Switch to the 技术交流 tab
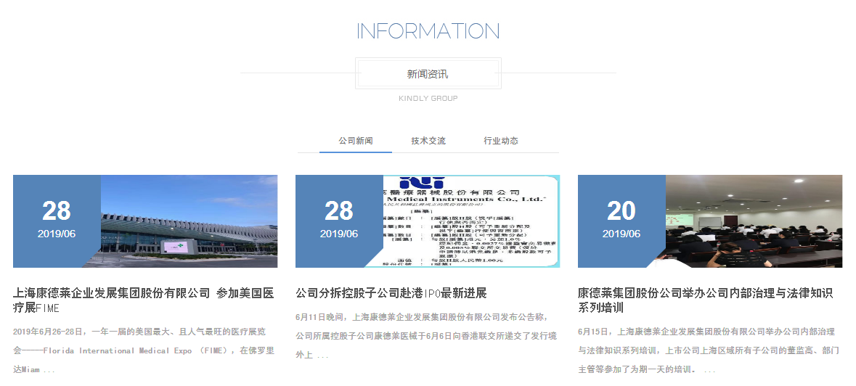856x386 pixels. 428,141
